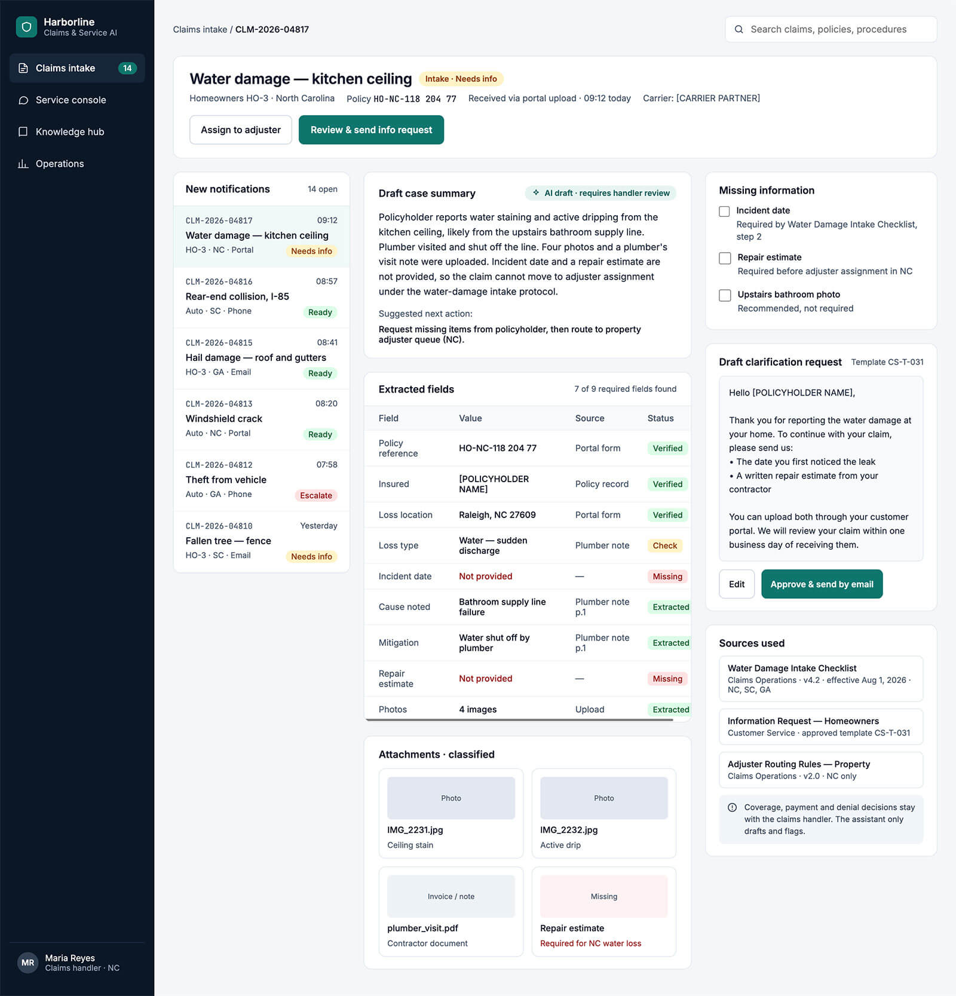This screenshot has width=956, height=996.
Task: Click Assign to adjuster button
Action: click(x=240, y=130)
